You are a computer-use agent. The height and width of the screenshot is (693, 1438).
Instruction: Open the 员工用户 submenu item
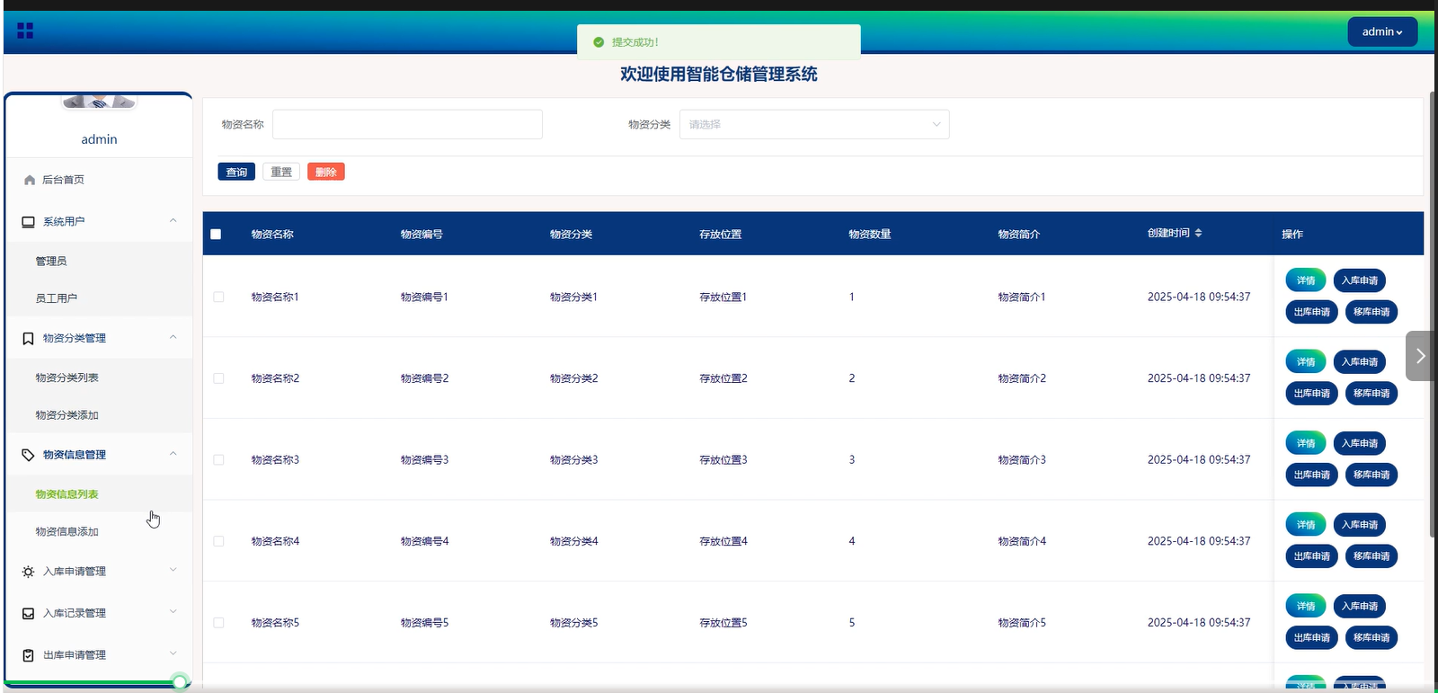coord(99,298)
